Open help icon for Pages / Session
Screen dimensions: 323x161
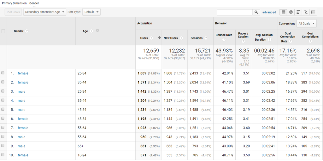tap(243, 41)
